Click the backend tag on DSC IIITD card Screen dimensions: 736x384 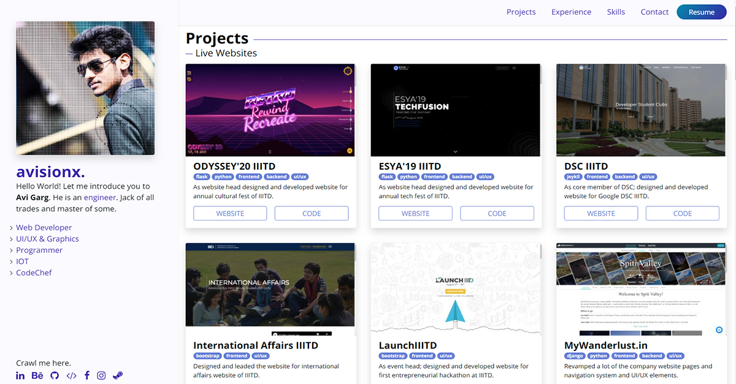point(625,176)
